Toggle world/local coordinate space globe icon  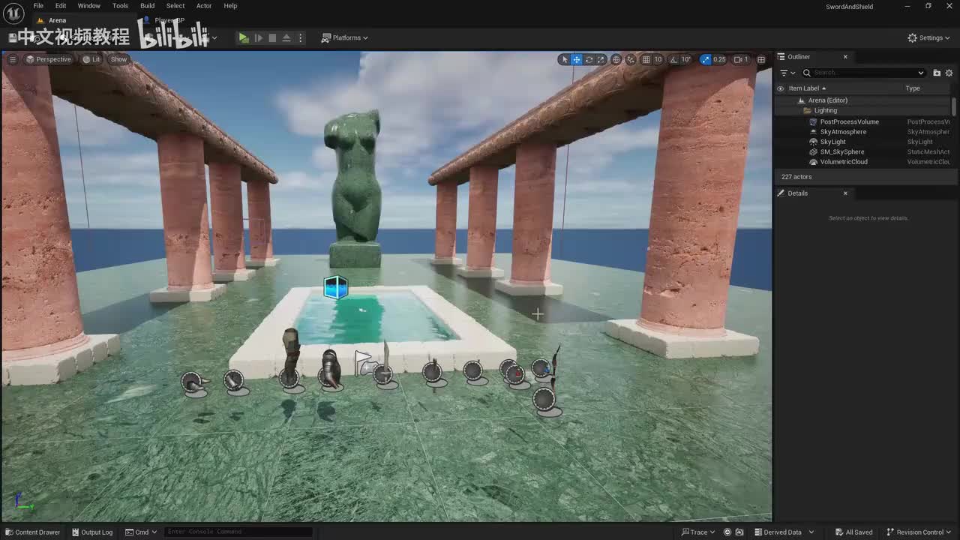coord(616,59)
